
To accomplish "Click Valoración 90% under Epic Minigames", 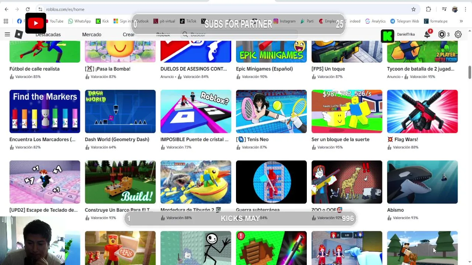I will [254, 77].
